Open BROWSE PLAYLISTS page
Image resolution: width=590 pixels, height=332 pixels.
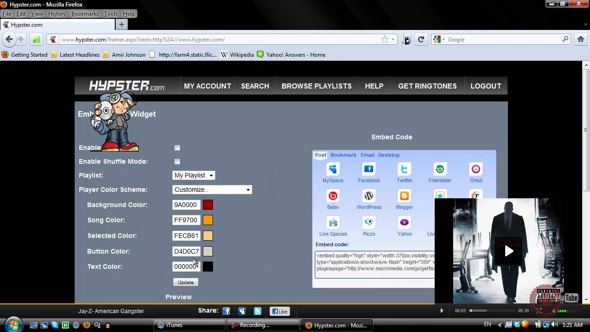pos(317,86)
